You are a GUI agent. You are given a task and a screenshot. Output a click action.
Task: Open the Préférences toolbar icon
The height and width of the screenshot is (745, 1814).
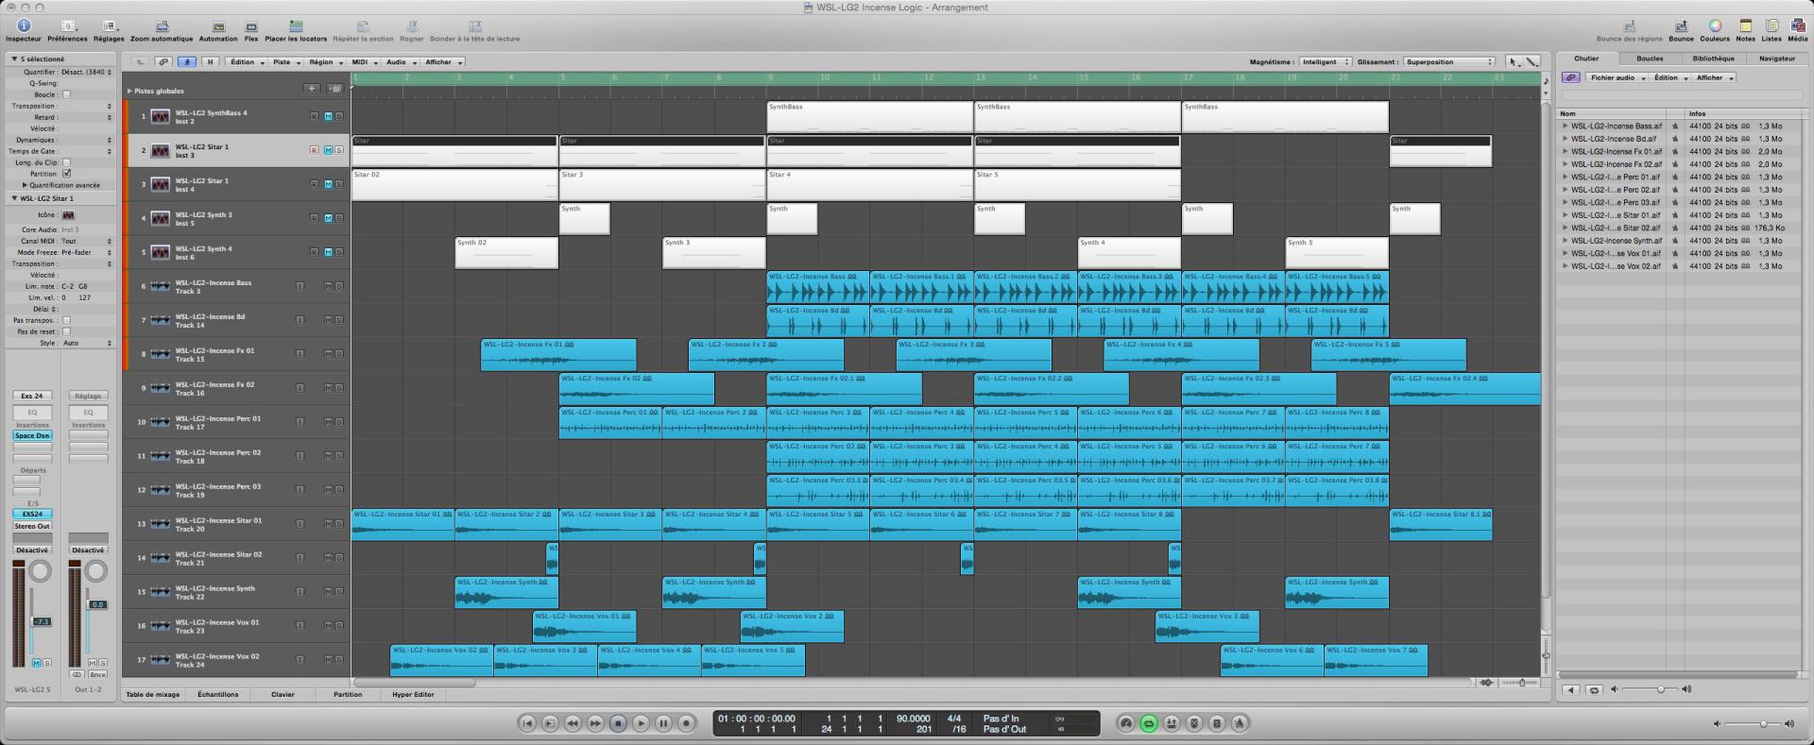68,26
